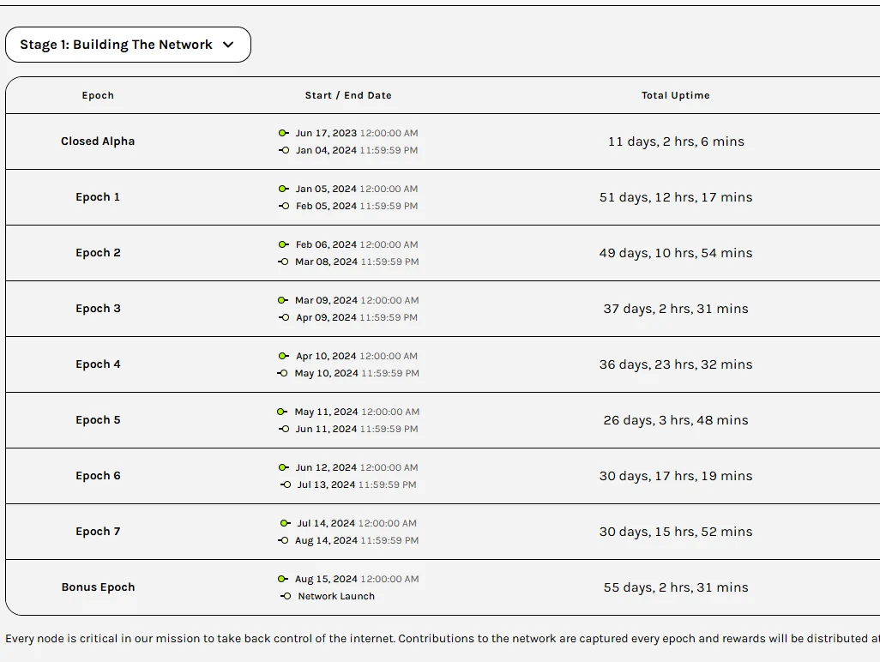880x662 pixels.
Task: Click the Epoch column header
Action: click(x=98, y=95)
